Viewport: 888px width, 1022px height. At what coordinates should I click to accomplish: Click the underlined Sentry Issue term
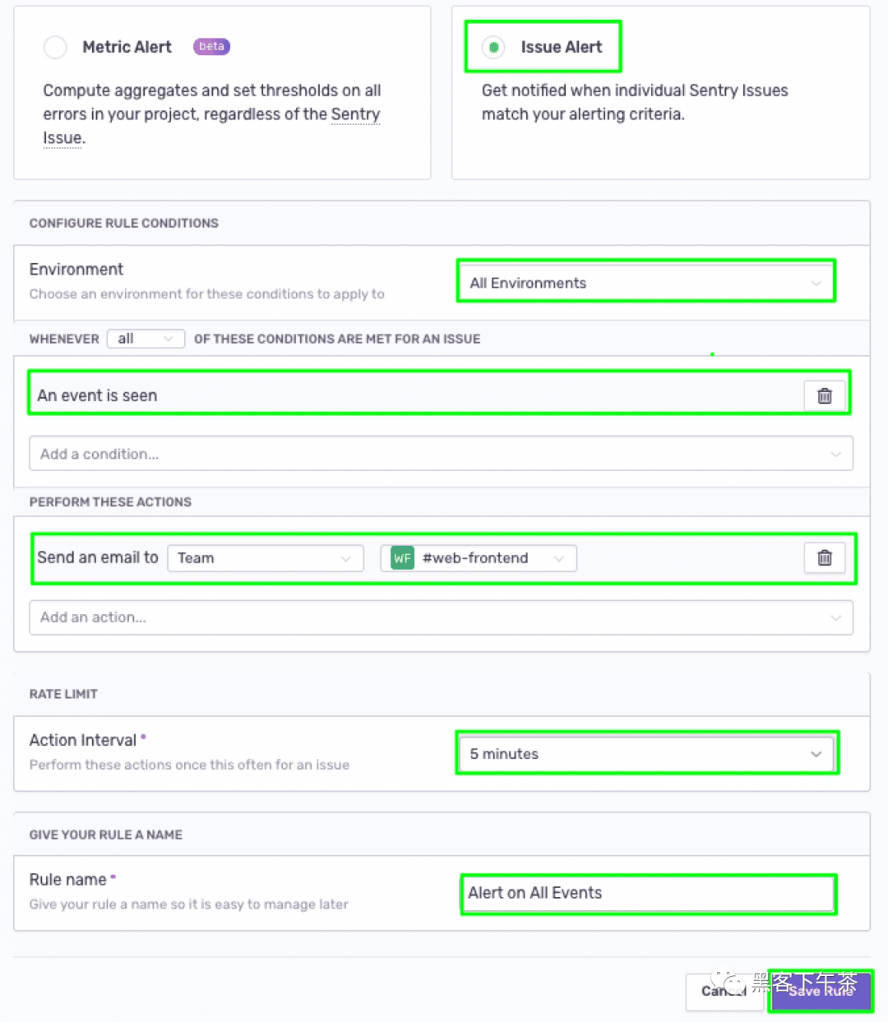tap(355, 114)
